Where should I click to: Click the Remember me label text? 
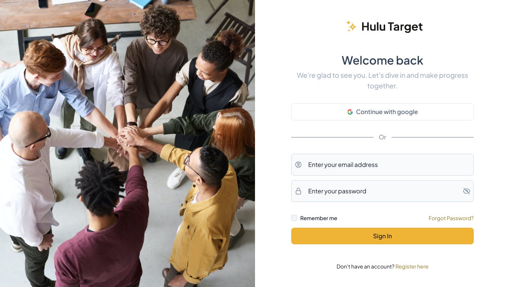tap(319, 218)
